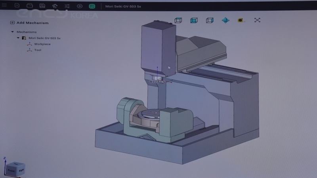Viewport: 317px width, 178px height.
Task: Toggle the green 3D mode button
Action: pyautogui.click(x=92, y=6)
